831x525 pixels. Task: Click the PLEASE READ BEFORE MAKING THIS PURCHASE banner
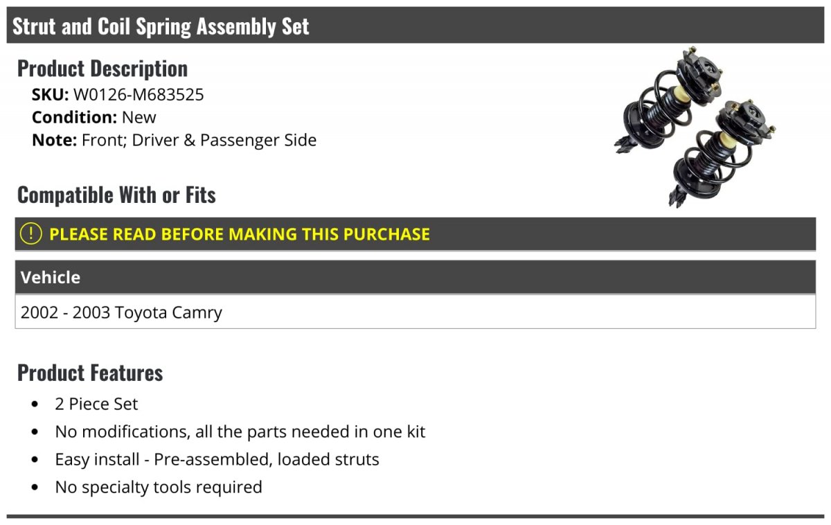click(415, 234)
